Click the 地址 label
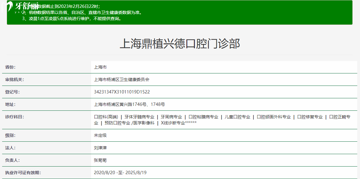Image resolution: width=360 pixels, height=179 pixels. [x=10, y=104]
